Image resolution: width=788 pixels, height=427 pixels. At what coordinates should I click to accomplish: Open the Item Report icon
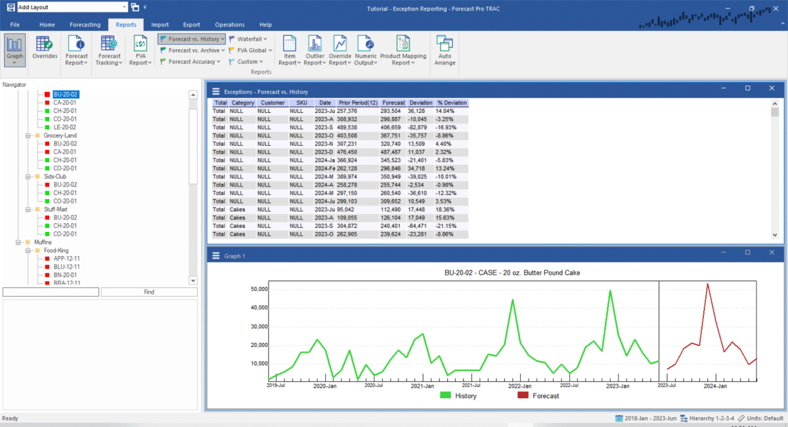[x=290, y=44]
